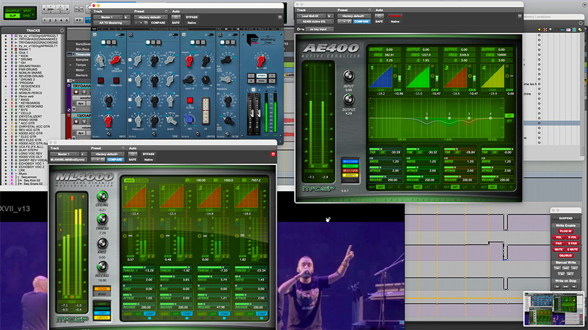Click the AE400 band 1 FREQ value 382.91

[x=389, y=55]
